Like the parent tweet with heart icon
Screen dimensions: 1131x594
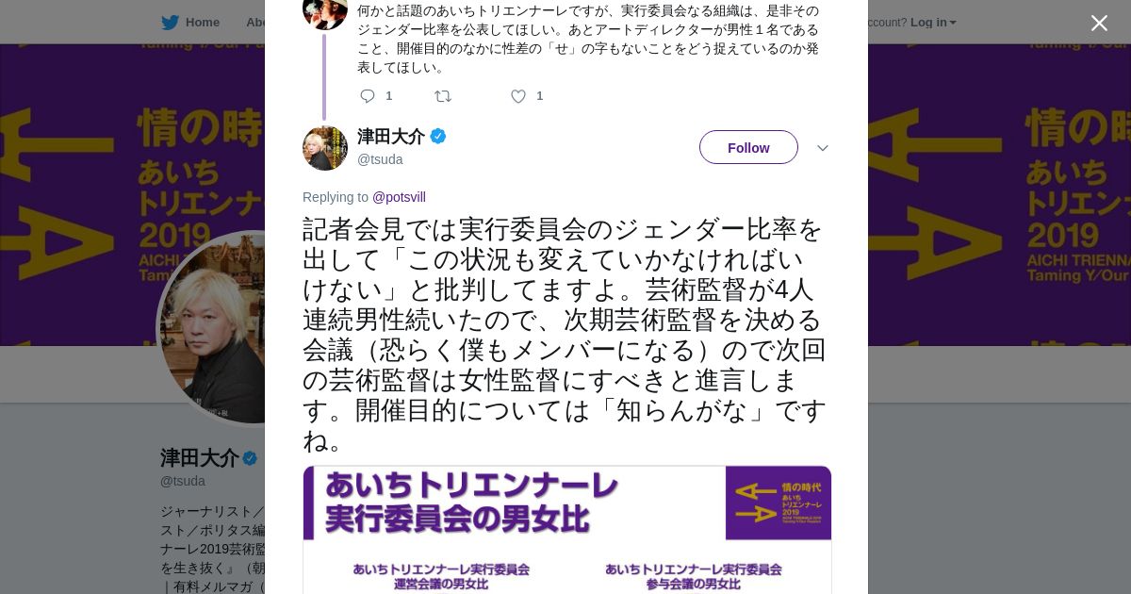click(517, 96)
